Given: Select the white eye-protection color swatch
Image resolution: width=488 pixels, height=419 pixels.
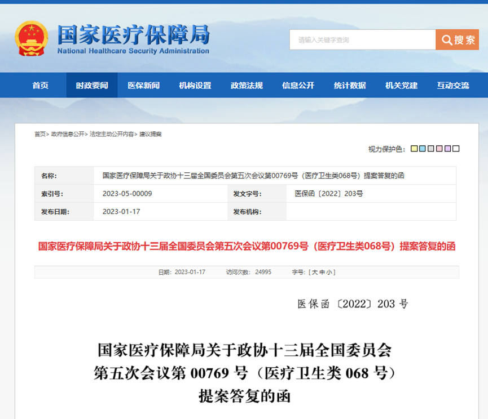Looking at the screenshot, I should (456, 149).
